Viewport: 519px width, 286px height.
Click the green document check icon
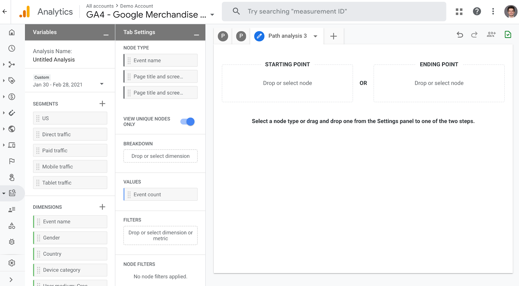tap(508, 34)
